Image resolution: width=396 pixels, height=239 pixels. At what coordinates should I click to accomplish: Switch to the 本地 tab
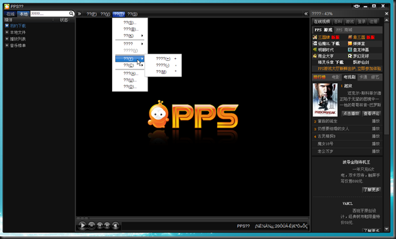coord(24,14)
